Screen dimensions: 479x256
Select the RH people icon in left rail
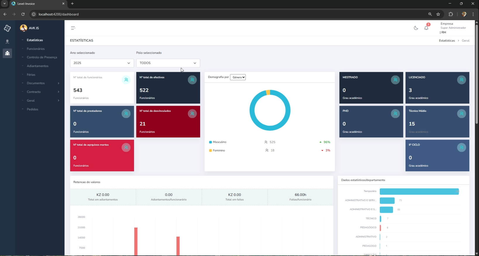[7, 53]
